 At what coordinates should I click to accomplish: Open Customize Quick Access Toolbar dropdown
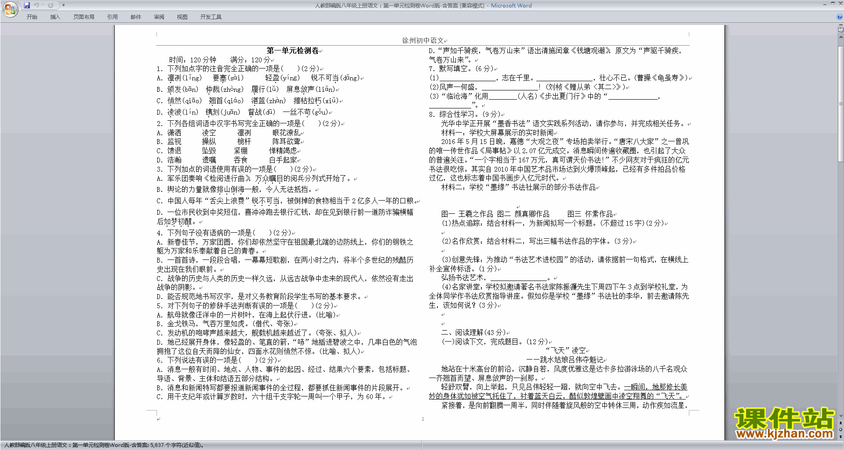tap(63, 5)
